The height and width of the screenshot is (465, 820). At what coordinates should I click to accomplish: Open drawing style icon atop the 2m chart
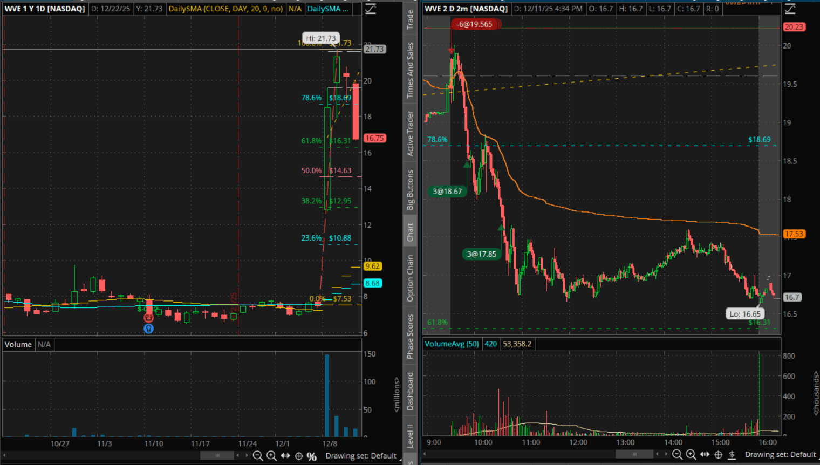[790, 9]
